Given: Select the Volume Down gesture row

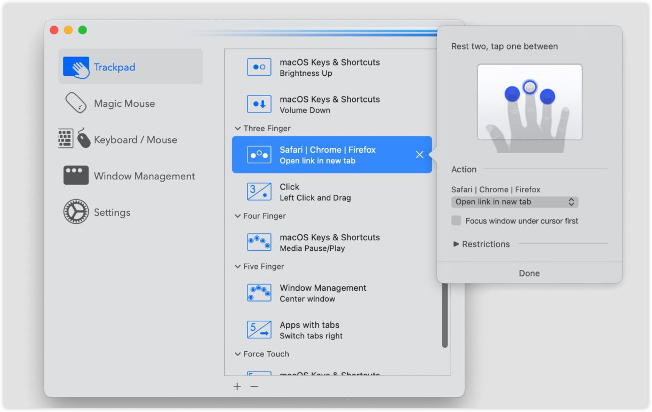Looking at the screenshot, I should (x=332, y=104).
